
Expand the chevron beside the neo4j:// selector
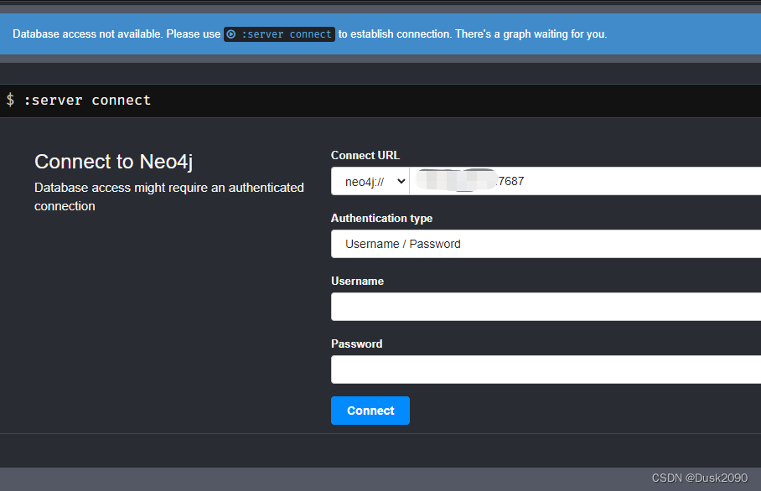(x=400, y=180)
